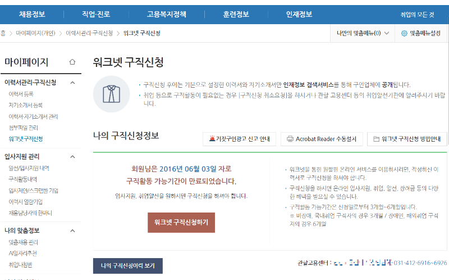The height and width of the screenshot is (280, 449).
Task: Open 구직활동내역 in the sidebar
Action: coord(22,179)
